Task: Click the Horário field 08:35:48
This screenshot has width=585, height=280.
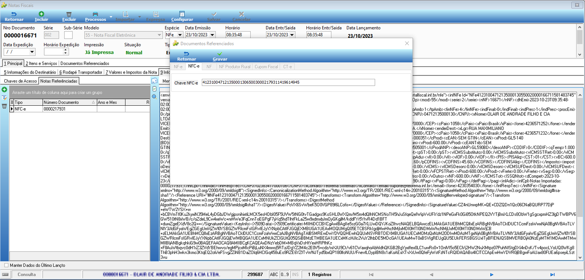Action: [x=239, y=35]
